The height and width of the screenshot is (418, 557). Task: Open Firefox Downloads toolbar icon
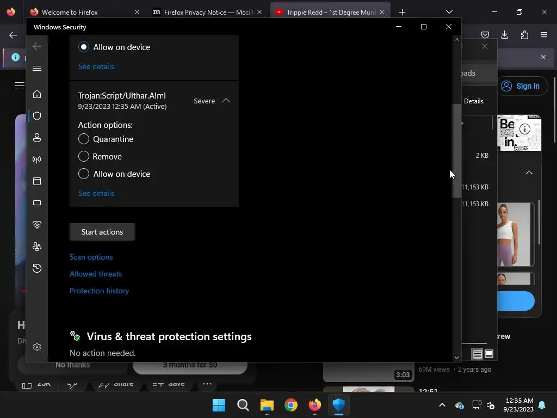(x=504, y=35)
